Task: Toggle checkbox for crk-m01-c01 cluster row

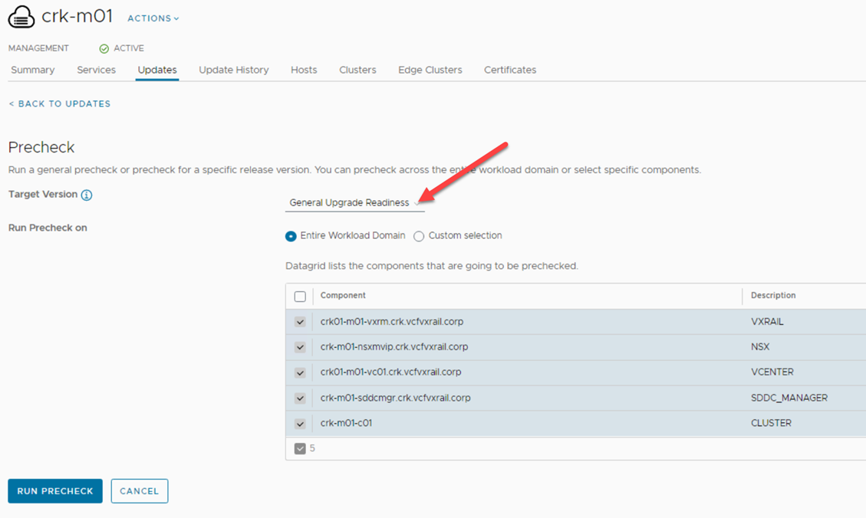Action: 300,424
